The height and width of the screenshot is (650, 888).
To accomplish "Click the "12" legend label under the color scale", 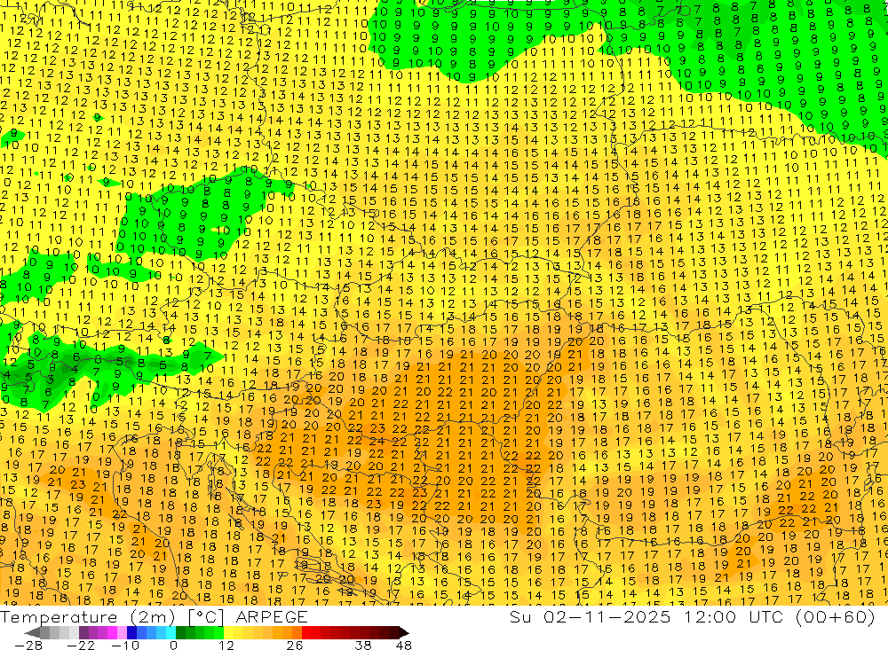I will [226, 645].
